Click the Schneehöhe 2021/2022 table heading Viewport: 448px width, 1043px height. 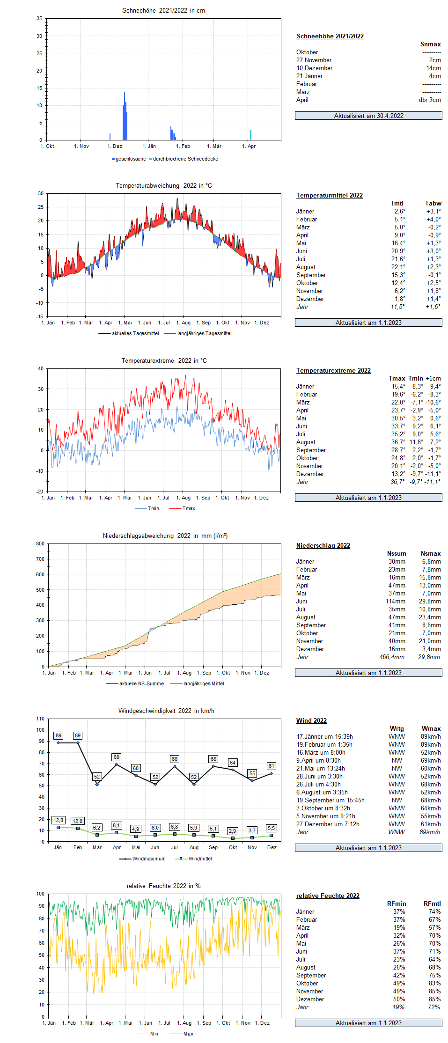pyautogui.click(x=330, y=36)
